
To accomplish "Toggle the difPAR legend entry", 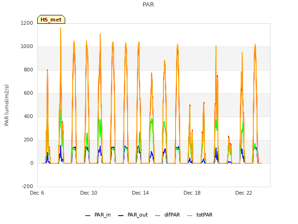I will (x=167, y=215).
